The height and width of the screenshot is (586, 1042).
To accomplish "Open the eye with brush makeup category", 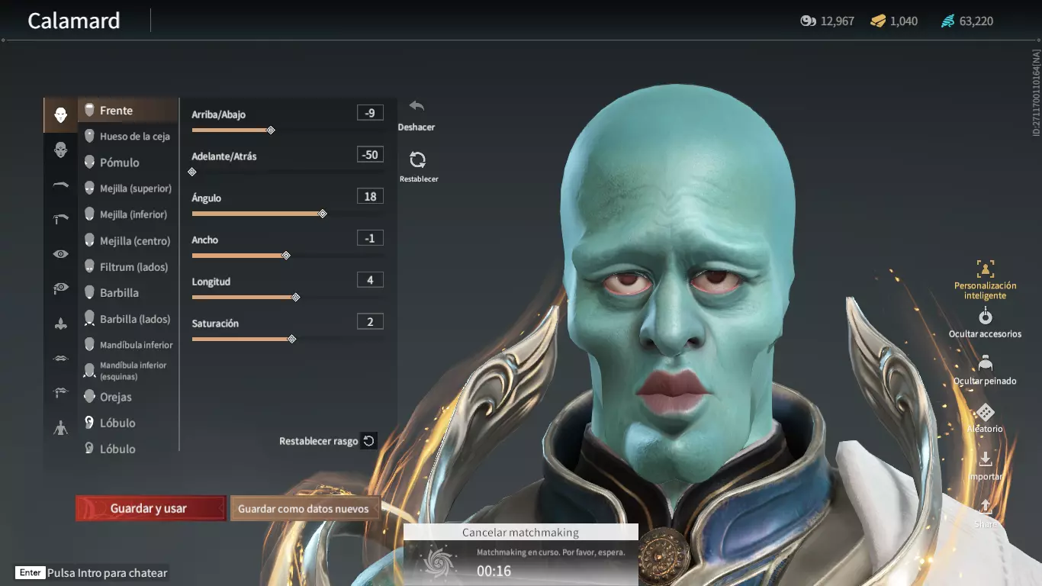I will (x=60, y=288).
